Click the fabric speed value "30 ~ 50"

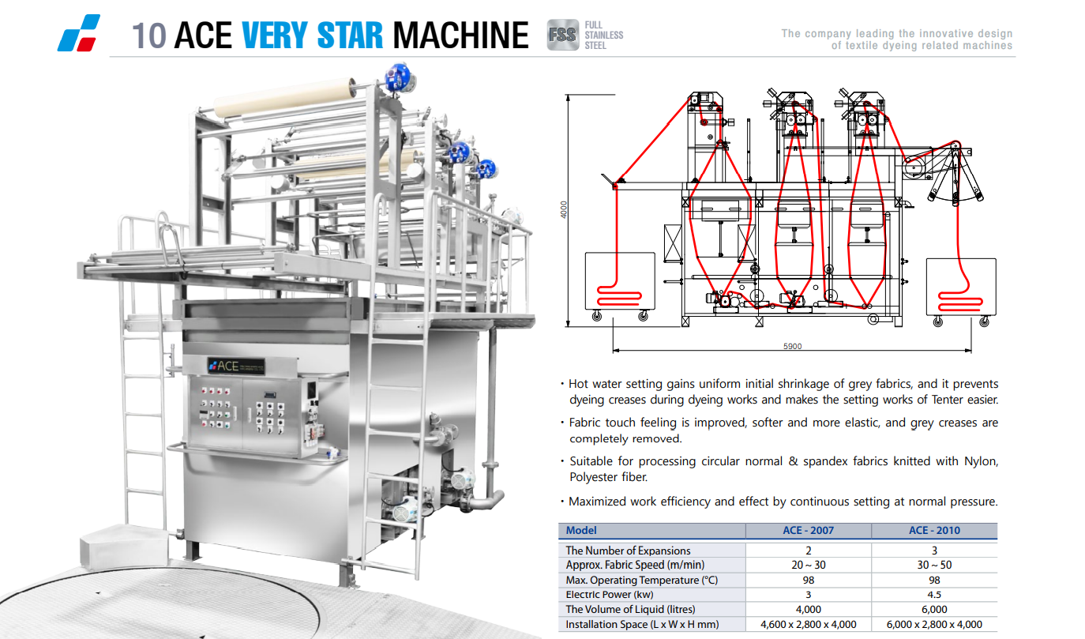click(934, 565)
